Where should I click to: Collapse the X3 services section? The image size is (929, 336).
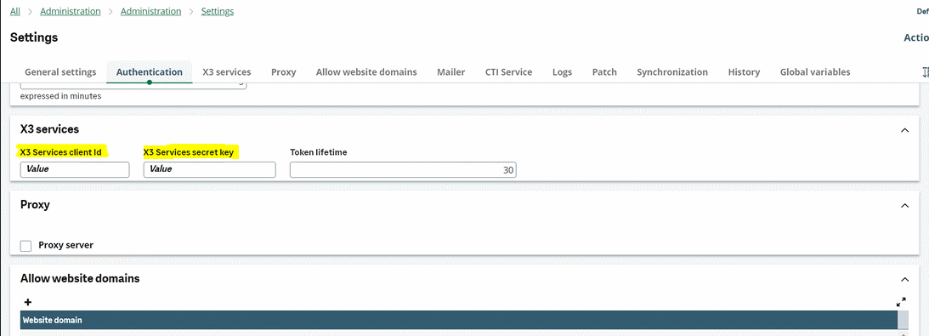pyautogui.click(x=904, y=130)
